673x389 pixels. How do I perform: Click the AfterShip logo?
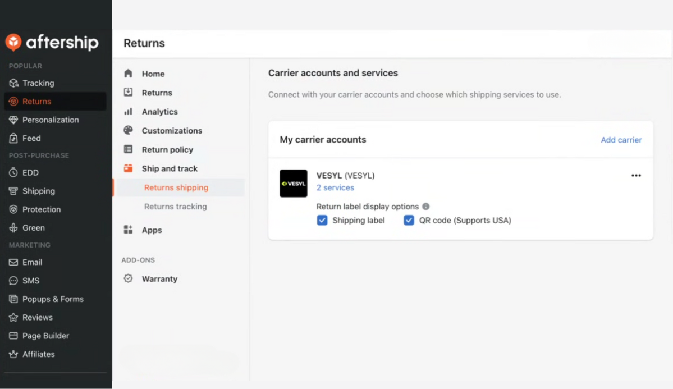[x=52, y=43]
